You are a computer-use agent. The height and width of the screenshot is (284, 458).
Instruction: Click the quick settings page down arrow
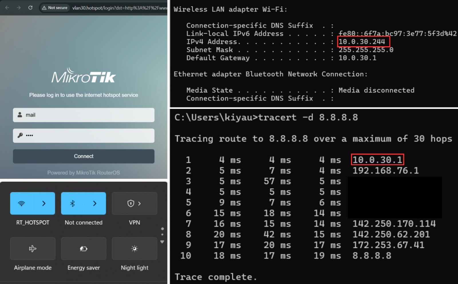pos(162,242)
